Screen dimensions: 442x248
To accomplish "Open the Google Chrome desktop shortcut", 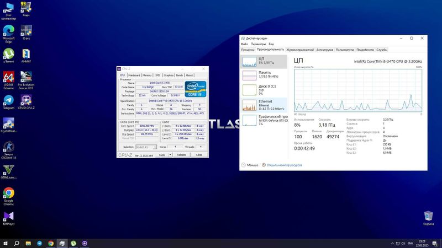I will tap(8, 196).
